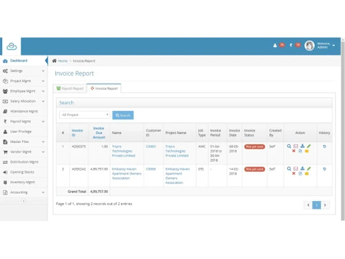Expand the Employee Mgmt sidebar menu
Viewport: 345px width, 259px height.
point(23,91)
